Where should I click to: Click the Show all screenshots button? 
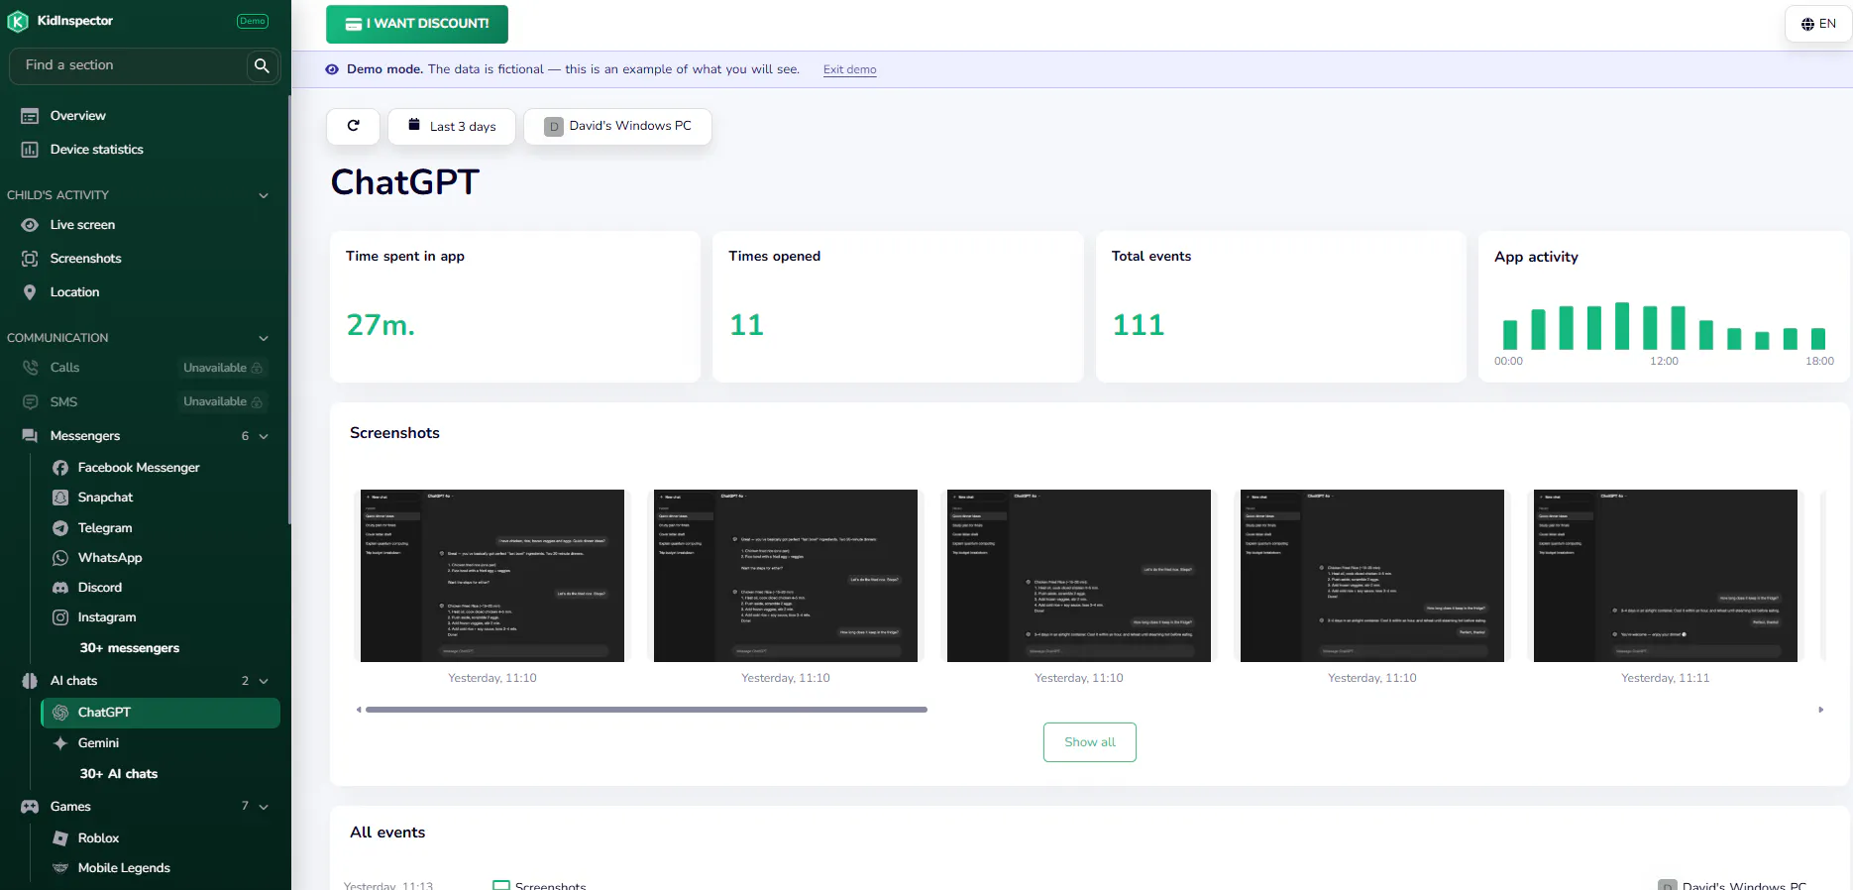(1090, 742)
